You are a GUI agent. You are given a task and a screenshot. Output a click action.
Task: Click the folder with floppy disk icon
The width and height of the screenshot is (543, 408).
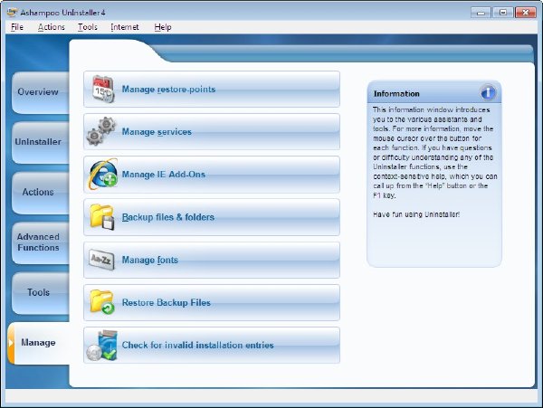pyautogui.click(x=101, y=217)
